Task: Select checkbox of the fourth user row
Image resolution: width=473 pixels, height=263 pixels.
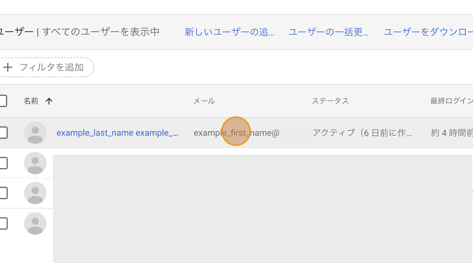Action: tap(3, 223)
